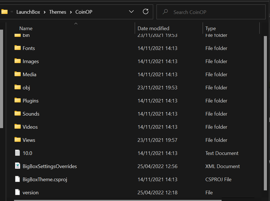Expand the chevron after Themes breadcrumb
The image size is (270, 201).
(71, 12)
